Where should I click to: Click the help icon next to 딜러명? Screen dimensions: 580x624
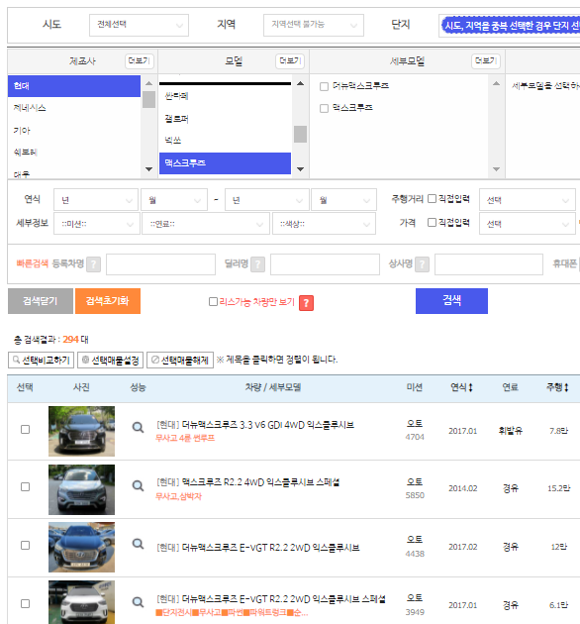point(257,264)
